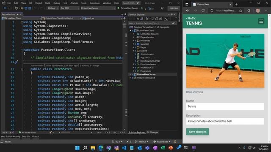
Task: Refresh the page in the Edge browser
Action: (203, 11)
